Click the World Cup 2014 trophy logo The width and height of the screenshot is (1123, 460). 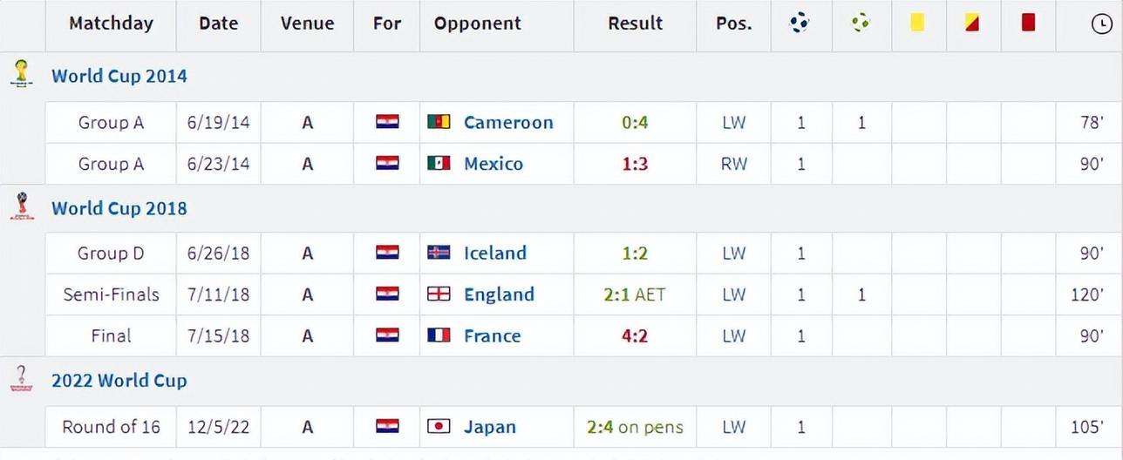pos(22,73)
